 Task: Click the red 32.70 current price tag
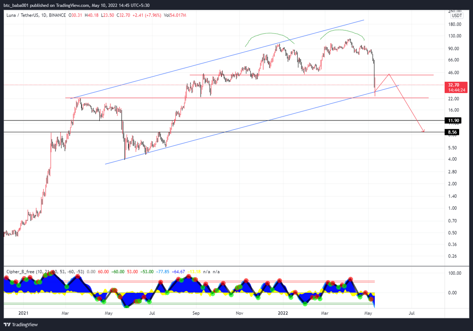click(x=456, y=85)
